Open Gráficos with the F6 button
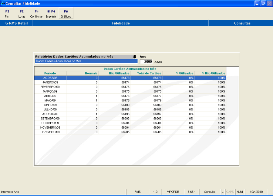The image size is (273, 196). (66, 14)
